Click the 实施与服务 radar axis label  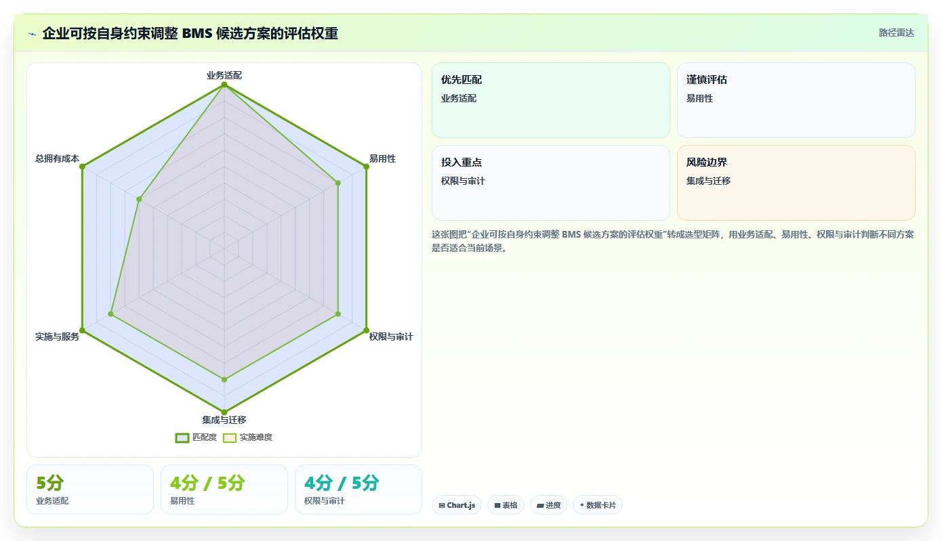(58, 337)
